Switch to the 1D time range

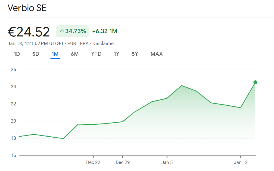click(17, 54)
